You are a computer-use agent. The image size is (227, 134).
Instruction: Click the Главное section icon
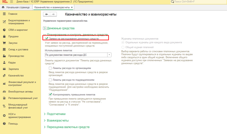(4, 14)
